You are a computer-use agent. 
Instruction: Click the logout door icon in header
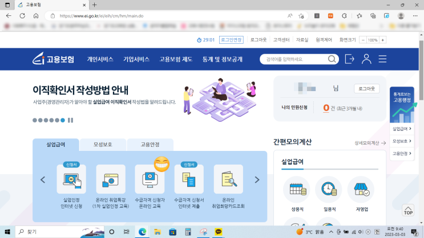click(349, 59)
